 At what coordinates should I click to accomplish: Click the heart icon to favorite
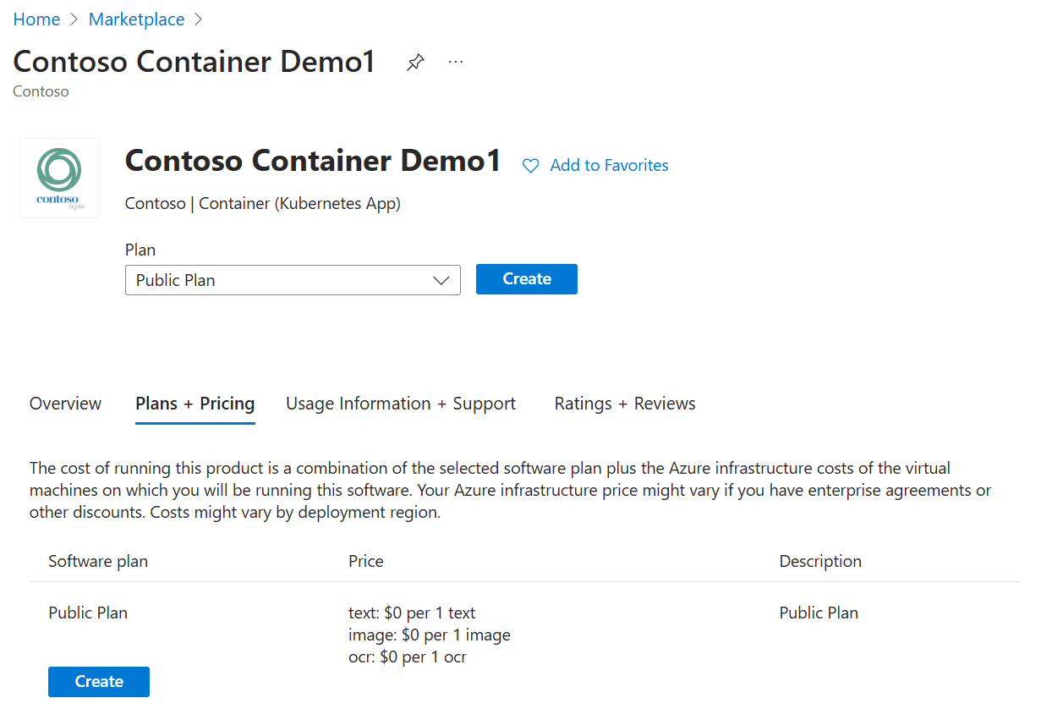pyautogui.click(x=530, y=166)
